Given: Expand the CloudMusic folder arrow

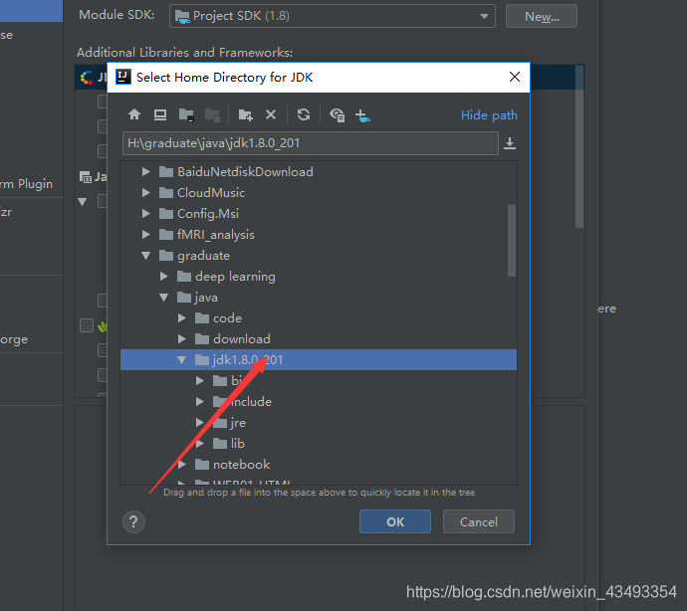Looking at the screenshot, I should tap(146, 193).
